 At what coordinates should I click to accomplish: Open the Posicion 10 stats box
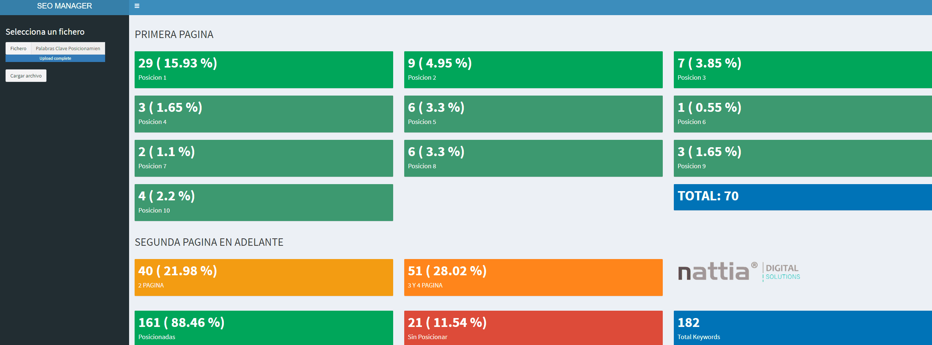[x=264, y=203]
